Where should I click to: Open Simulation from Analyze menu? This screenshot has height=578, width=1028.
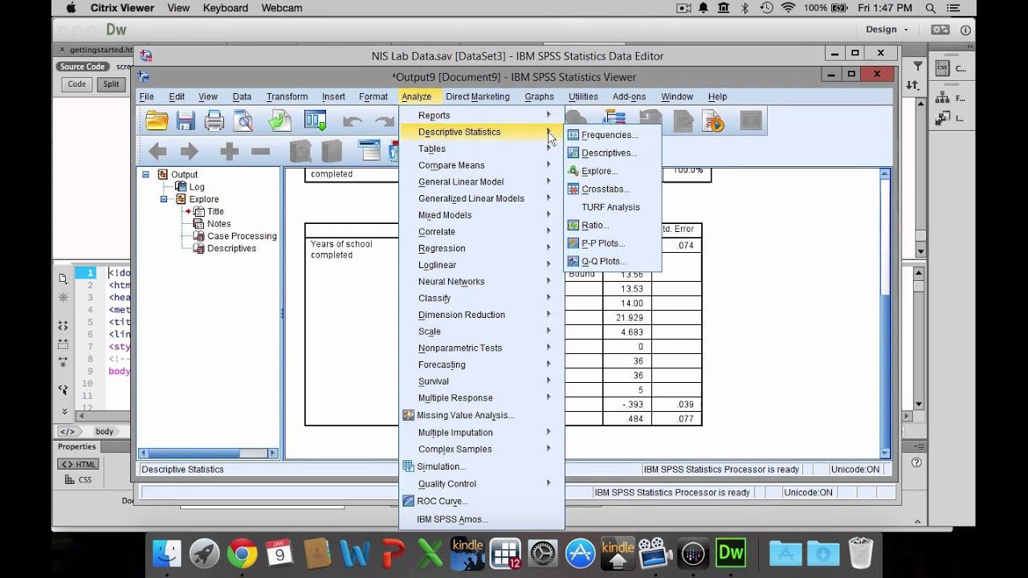[482, 466]
